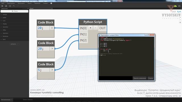Click value 20; in Code Block feeding IN[1]
The height and width of the screenshot is (102, 182).
point(41,48)
